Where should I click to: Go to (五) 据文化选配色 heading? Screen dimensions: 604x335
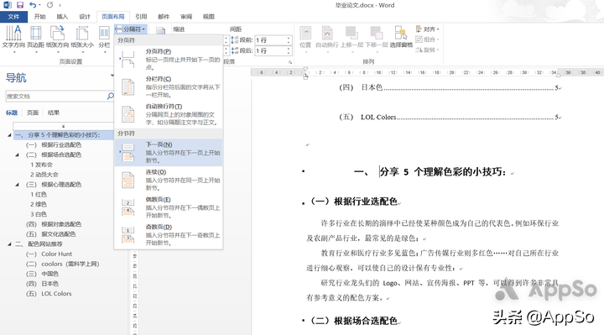point(51,234)
